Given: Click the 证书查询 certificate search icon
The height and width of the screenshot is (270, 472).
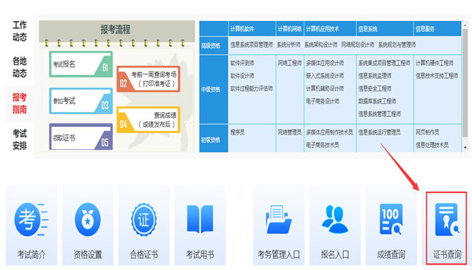Looking at the screenshot, I should click(x=447, y=219).
